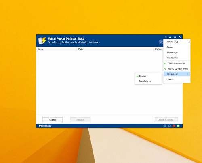Open the Feedback link

(x=44, y=126)
